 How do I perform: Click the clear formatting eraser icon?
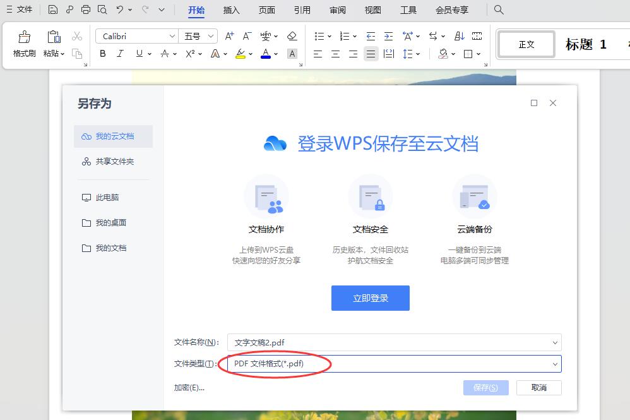coord(292,36)
